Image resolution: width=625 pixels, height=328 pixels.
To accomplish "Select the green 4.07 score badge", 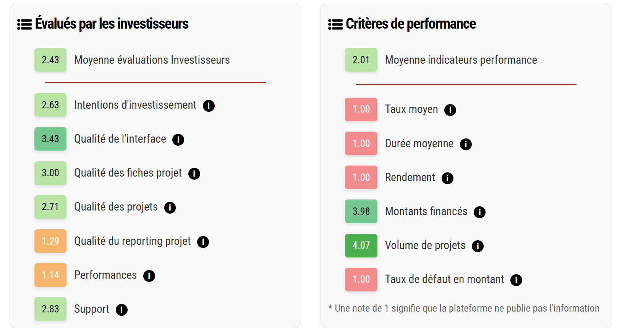I will click(x=361, y=245).
